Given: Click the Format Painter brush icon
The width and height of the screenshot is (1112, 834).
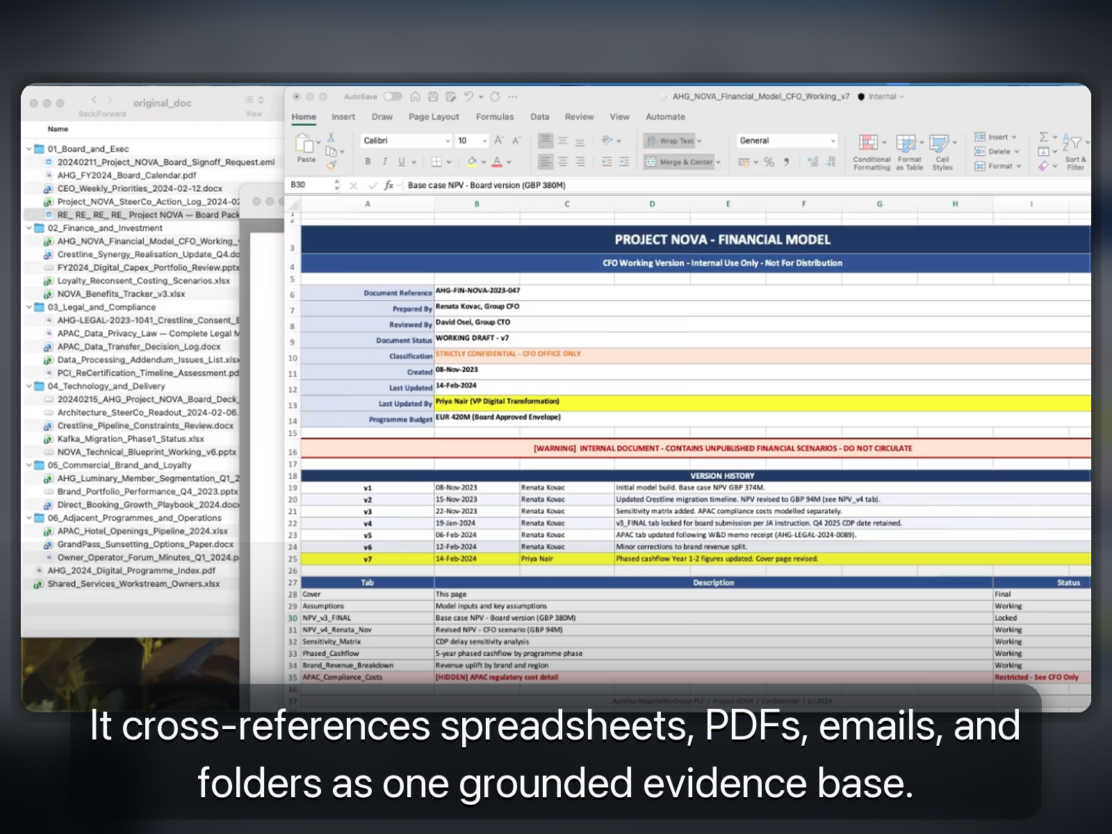Looking at the screenshot, I should coord(332,165).
